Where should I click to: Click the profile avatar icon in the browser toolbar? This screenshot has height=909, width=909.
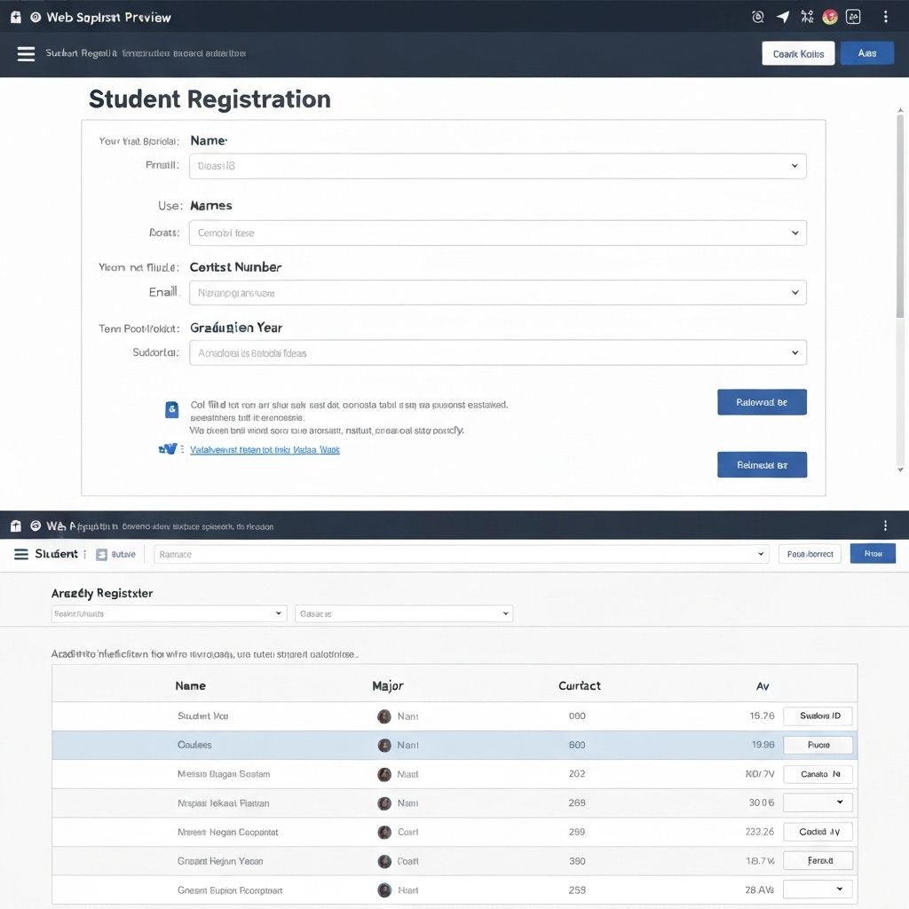829,16
